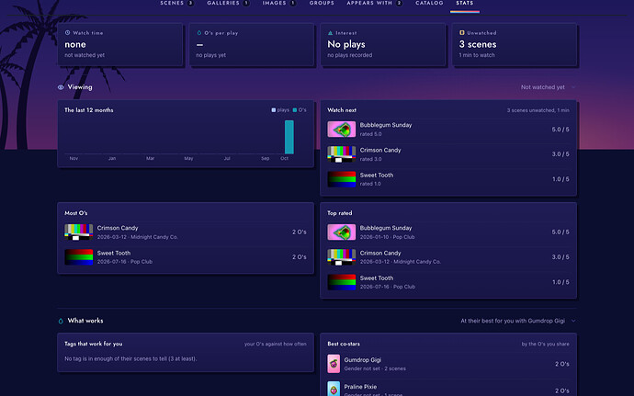634x396 pixels.
Task: Click '3 scenes unwatched, 1 min' text
Action: pos(538,110)
